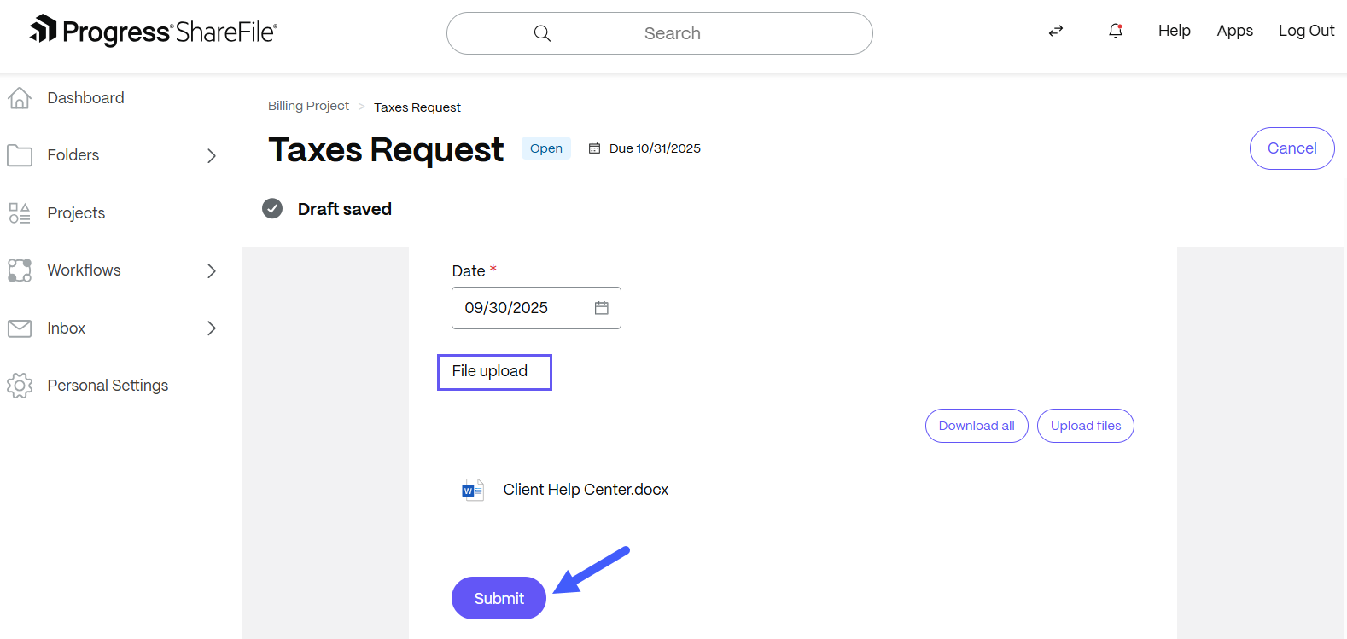1347x639 pixels.
Task: Click the Dashboard home icon
Action: coord(20,98)
